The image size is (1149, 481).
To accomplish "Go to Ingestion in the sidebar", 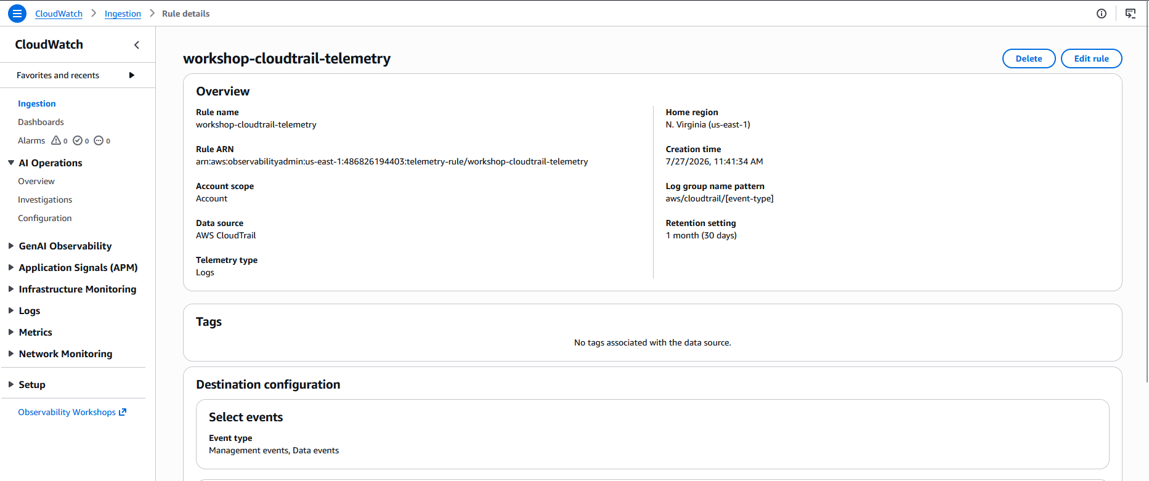I will (37, 103).
